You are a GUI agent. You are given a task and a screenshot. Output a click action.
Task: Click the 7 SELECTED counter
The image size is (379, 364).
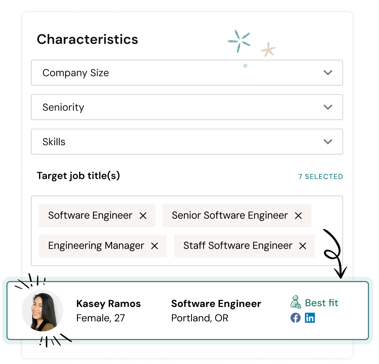coord(321,176)
